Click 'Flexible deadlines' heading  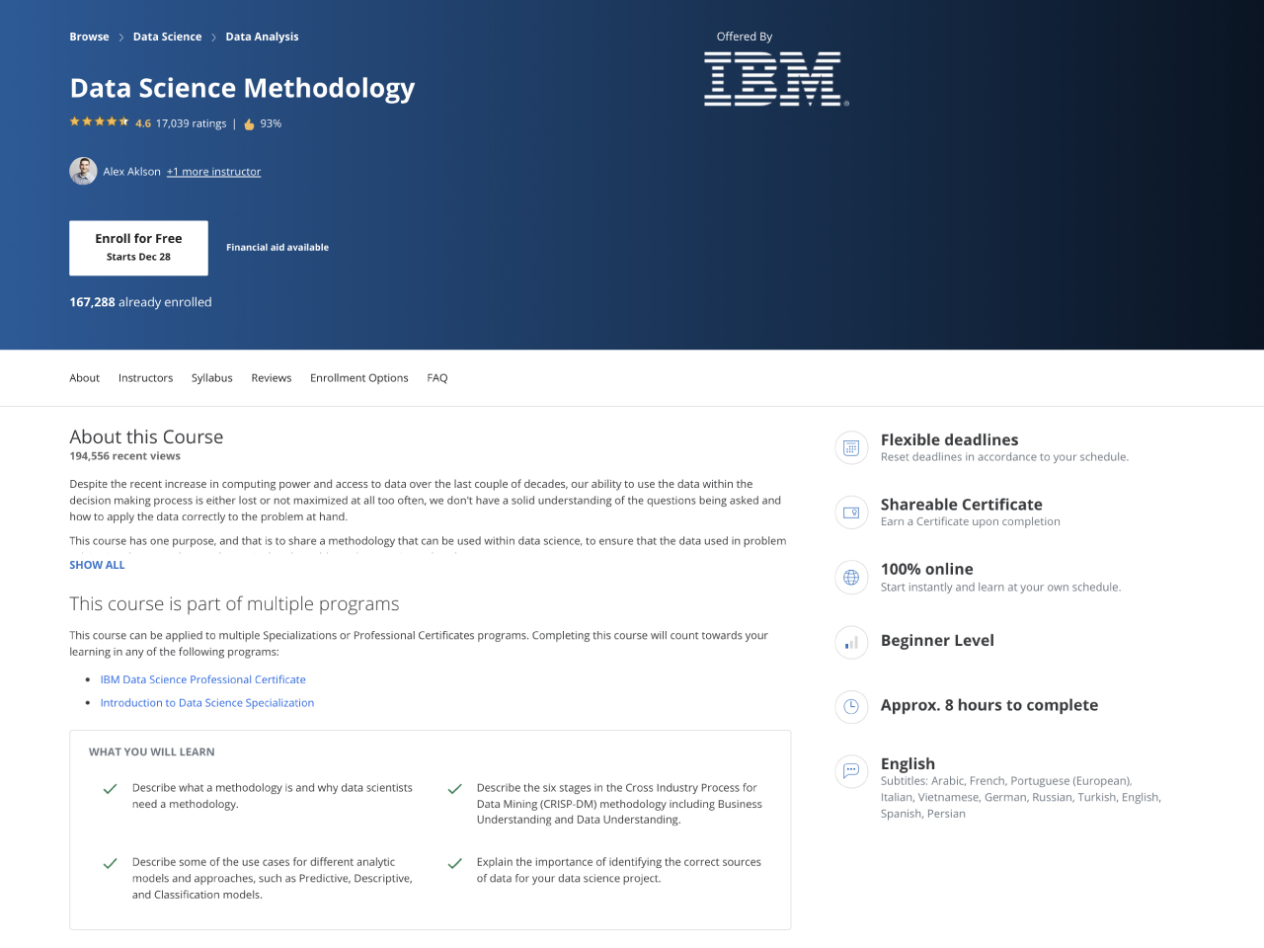point(949,439)
